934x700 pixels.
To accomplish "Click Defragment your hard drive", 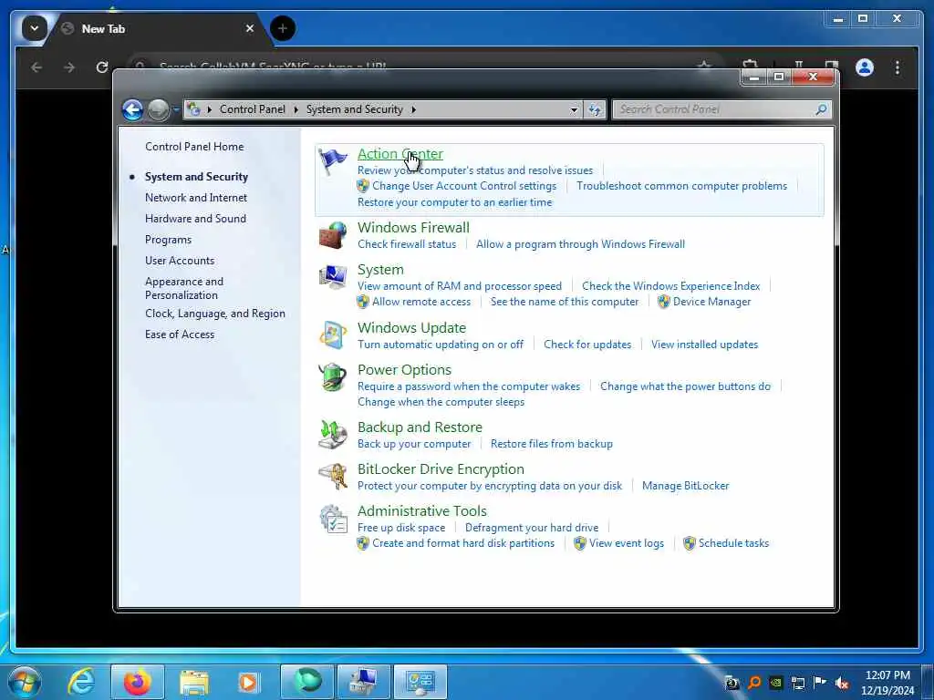I will pos(532,528).
